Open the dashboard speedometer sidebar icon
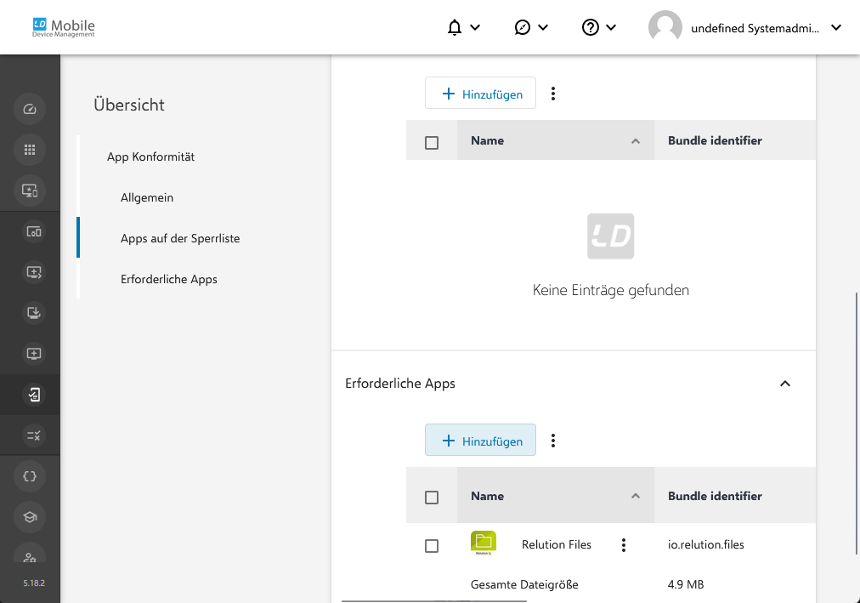This screenshot has width=860, height=603. click(30, 109)
